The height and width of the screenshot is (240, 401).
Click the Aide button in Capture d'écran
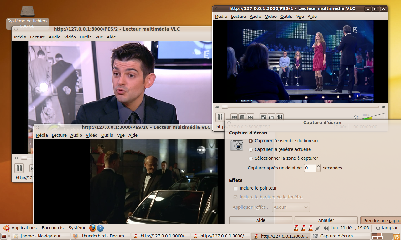pyautogui.click(x=261, y=220)
